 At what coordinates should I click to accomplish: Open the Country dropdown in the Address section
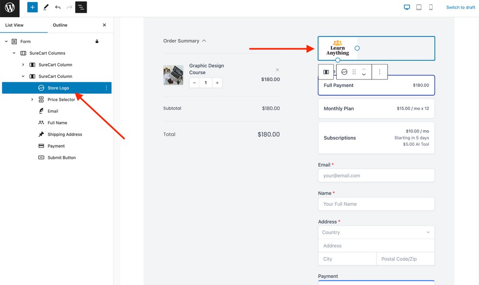click(x=376, y=232)
